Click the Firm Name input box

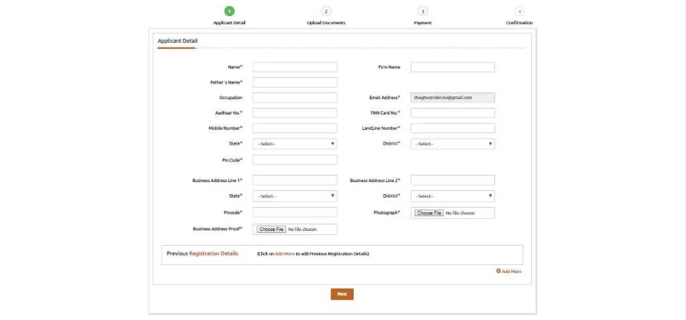pyautogui.click(x=453, y=68)
